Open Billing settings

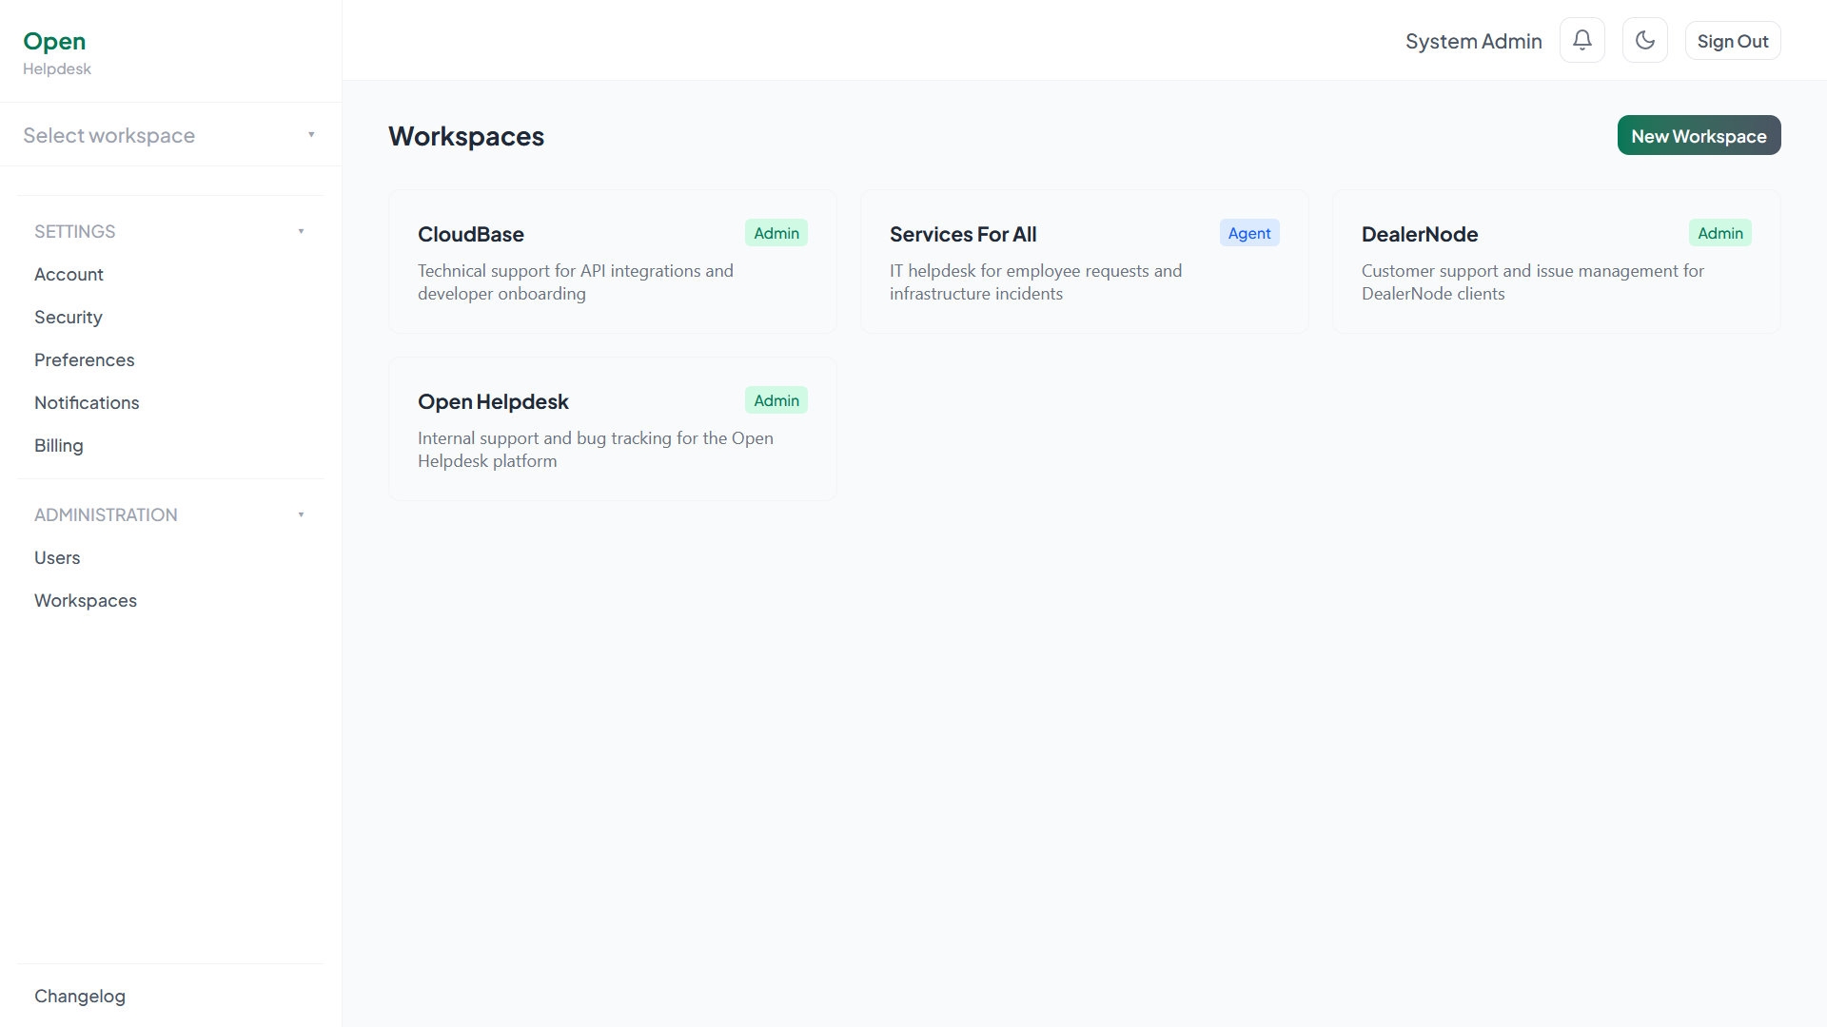(x=58, y=446)
